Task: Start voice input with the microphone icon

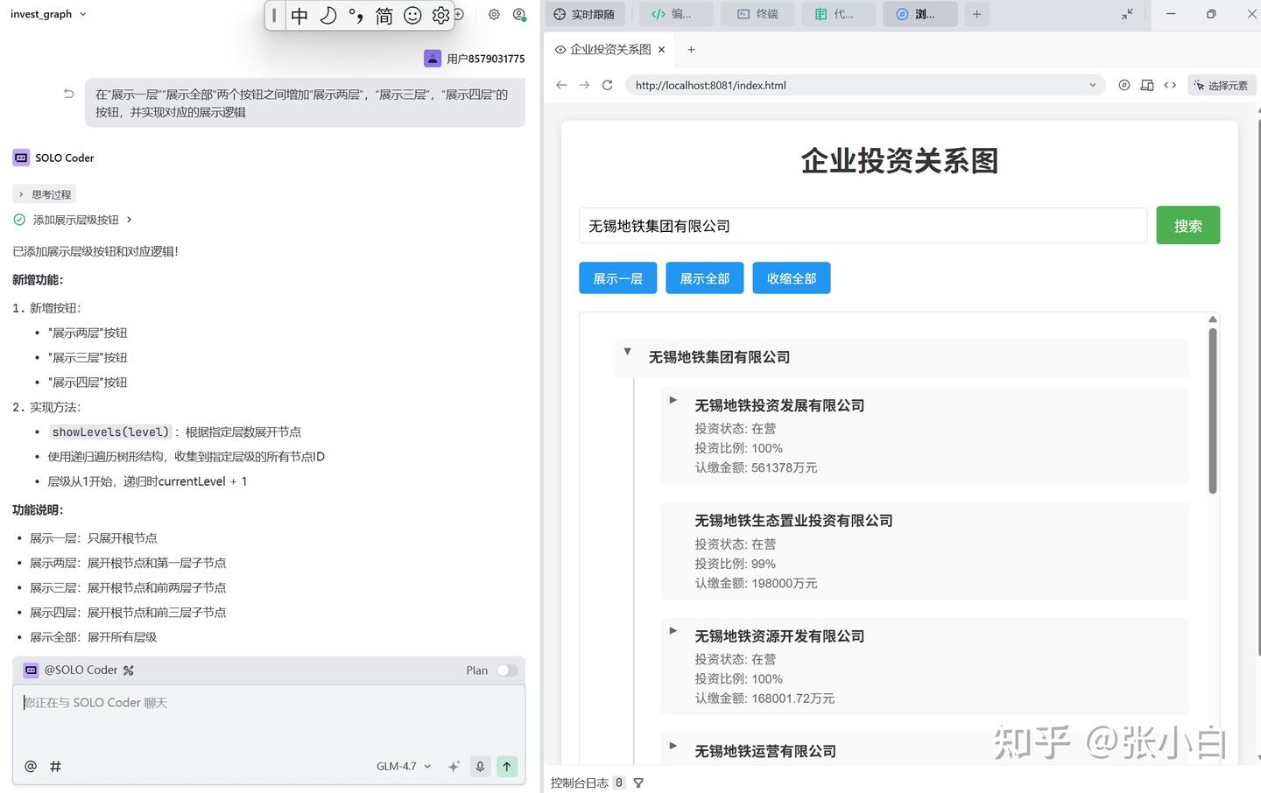Action: [480, 767]
